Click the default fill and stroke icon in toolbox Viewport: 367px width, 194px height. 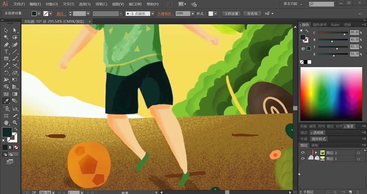(x=4, y=141)
